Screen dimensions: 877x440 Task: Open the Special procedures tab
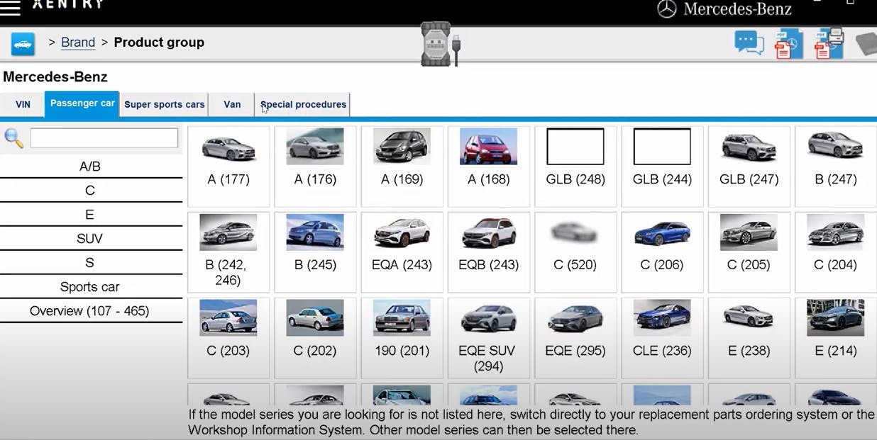tap(303, 104)
